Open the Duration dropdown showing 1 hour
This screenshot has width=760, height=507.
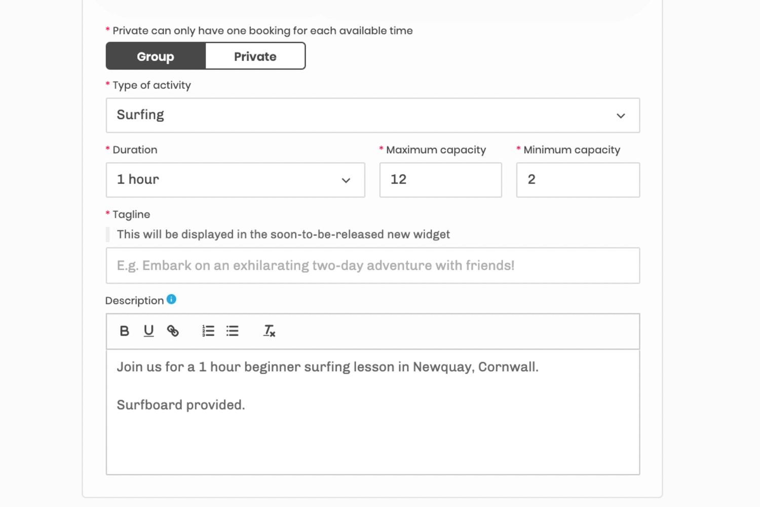(236, 180)
